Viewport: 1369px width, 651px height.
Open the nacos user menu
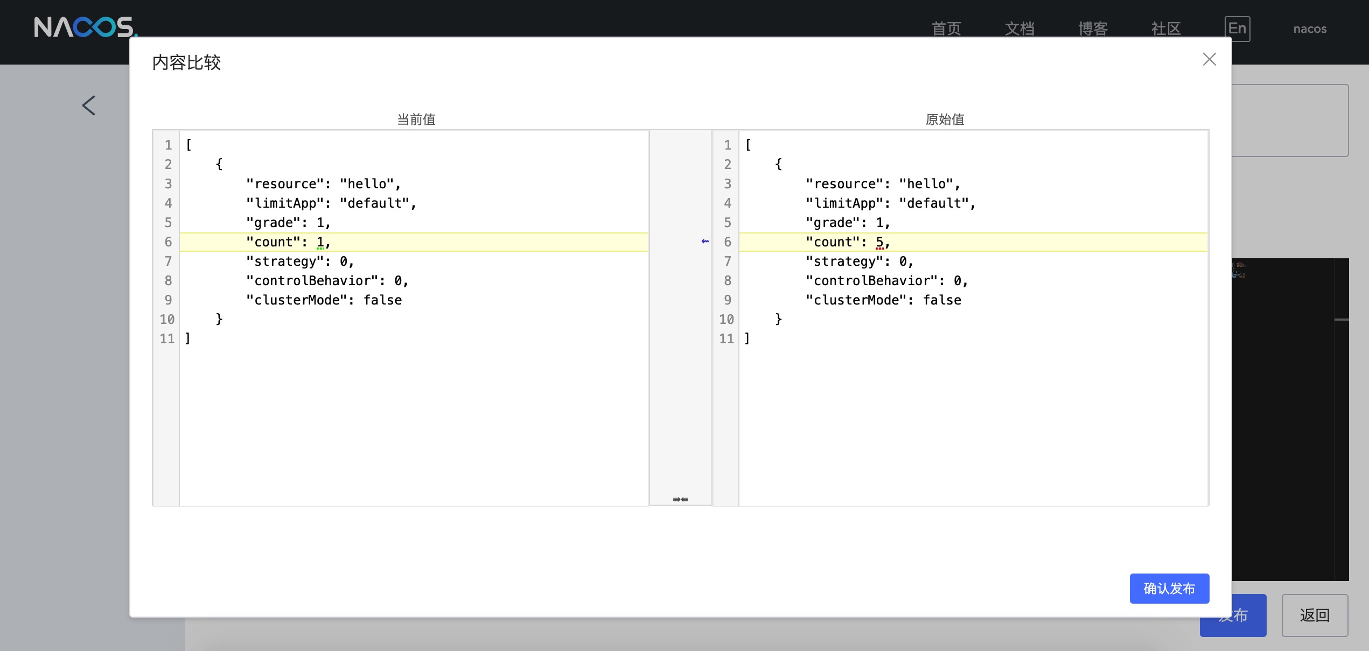point(1310,29)
